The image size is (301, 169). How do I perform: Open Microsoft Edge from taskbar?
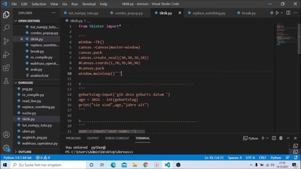pos(113,165)
